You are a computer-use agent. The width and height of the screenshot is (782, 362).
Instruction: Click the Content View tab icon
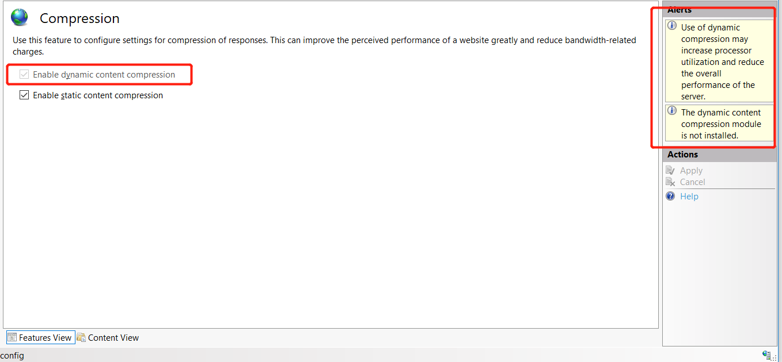click(81, 337)
